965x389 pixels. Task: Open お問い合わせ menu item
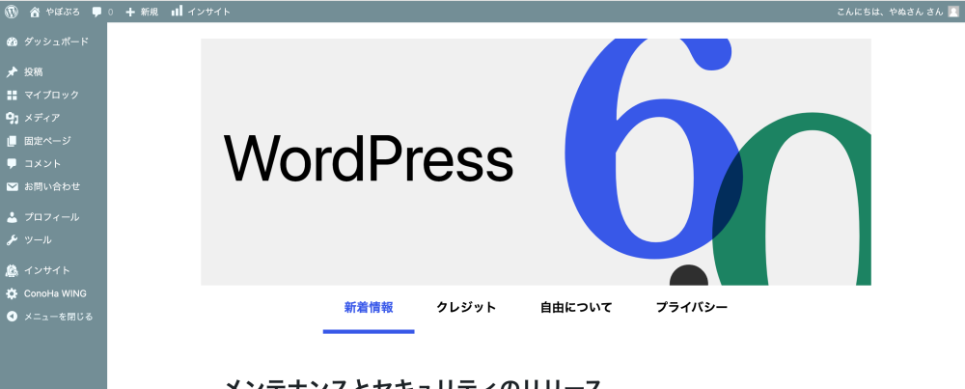(x=53, y=186)
